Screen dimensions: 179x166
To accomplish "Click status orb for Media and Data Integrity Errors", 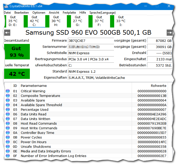I will pyautogui.click(x=8, y=151).
